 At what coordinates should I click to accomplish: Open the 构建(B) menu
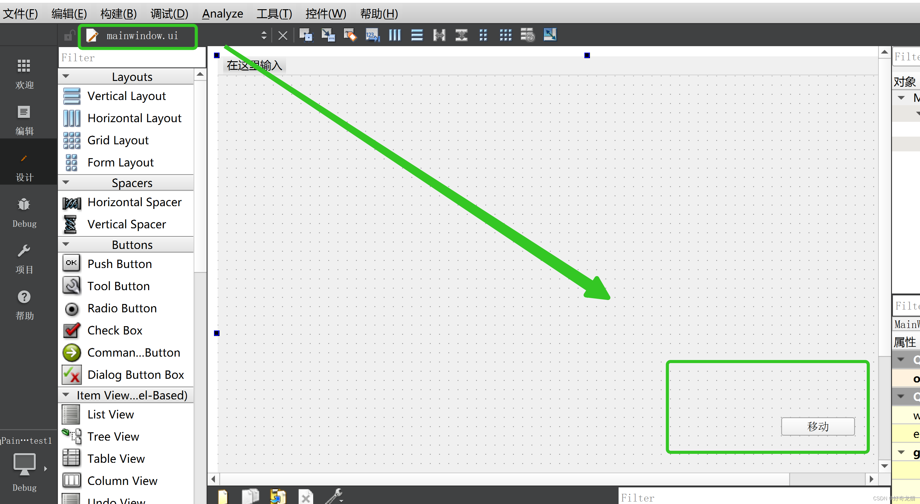tap(119, 14)
